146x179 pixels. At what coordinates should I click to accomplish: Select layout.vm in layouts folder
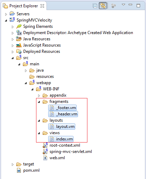pyautogui.click(x=62, y=127)
